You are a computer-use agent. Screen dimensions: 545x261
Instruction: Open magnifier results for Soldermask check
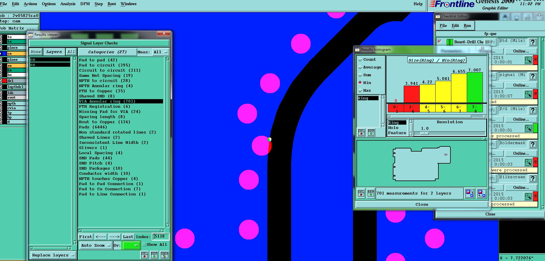pyautogui.click(x=528, y=162)
